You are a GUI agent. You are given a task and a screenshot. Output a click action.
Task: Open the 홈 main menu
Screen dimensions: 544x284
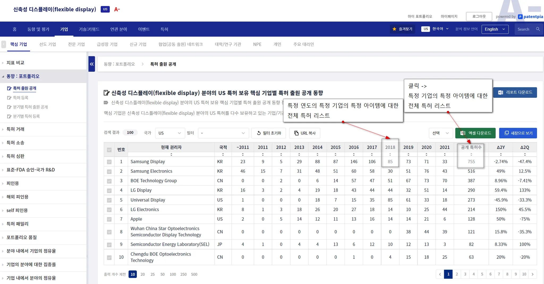(15, 29)
